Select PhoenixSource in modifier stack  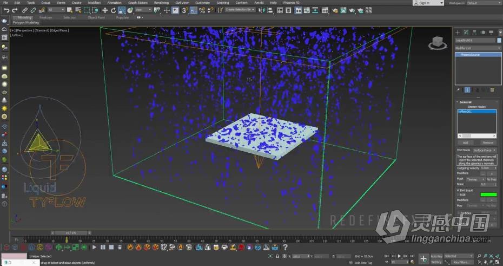coord(478,55)
